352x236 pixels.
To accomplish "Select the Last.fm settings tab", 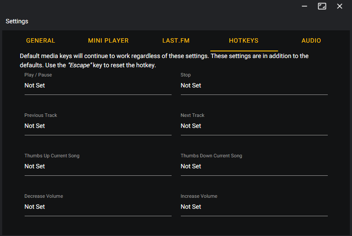I will [176, 40].
